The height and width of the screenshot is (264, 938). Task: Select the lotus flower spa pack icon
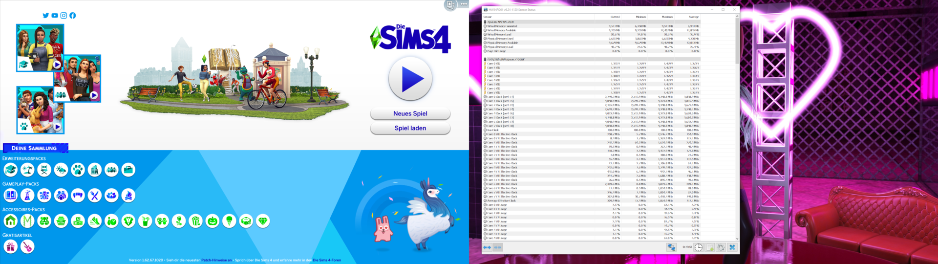tap(111, 196)
